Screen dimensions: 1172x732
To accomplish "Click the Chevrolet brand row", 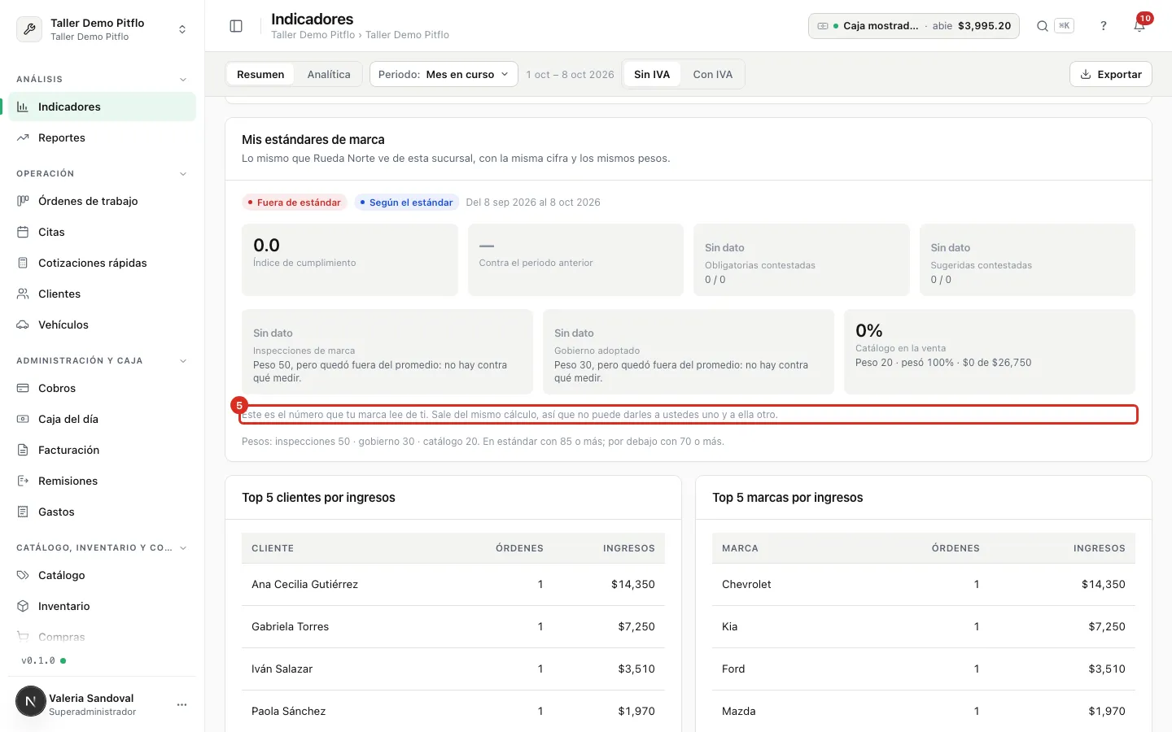I will pos(924,585).
